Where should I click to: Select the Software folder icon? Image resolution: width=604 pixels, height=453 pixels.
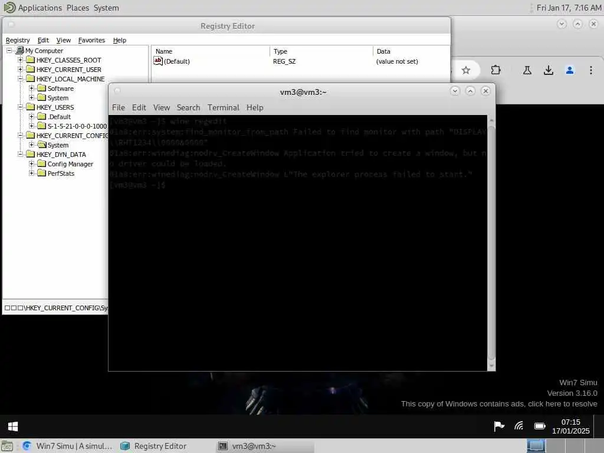coord(42,88)
